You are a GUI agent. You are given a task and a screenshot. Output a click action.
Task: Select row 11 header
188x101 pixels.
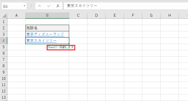4,85
